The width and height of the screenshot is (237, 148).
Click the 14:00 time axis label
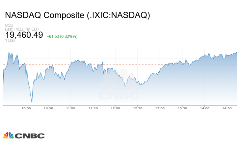coord(205,108)
